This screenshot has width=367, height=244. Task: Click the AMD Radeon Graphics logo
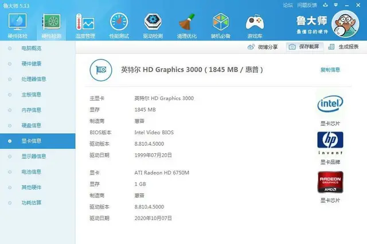pyautogui.click(x=330, y=182)
